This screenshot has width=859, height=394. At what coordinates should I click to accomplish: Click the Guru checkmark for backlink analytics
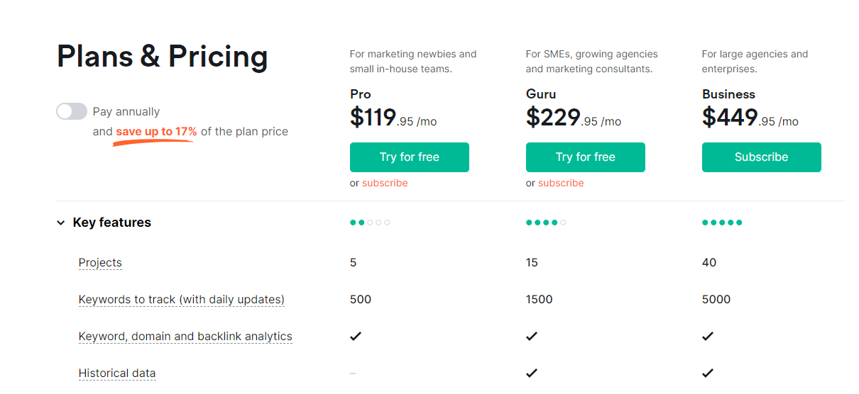[x=532, y=336]
